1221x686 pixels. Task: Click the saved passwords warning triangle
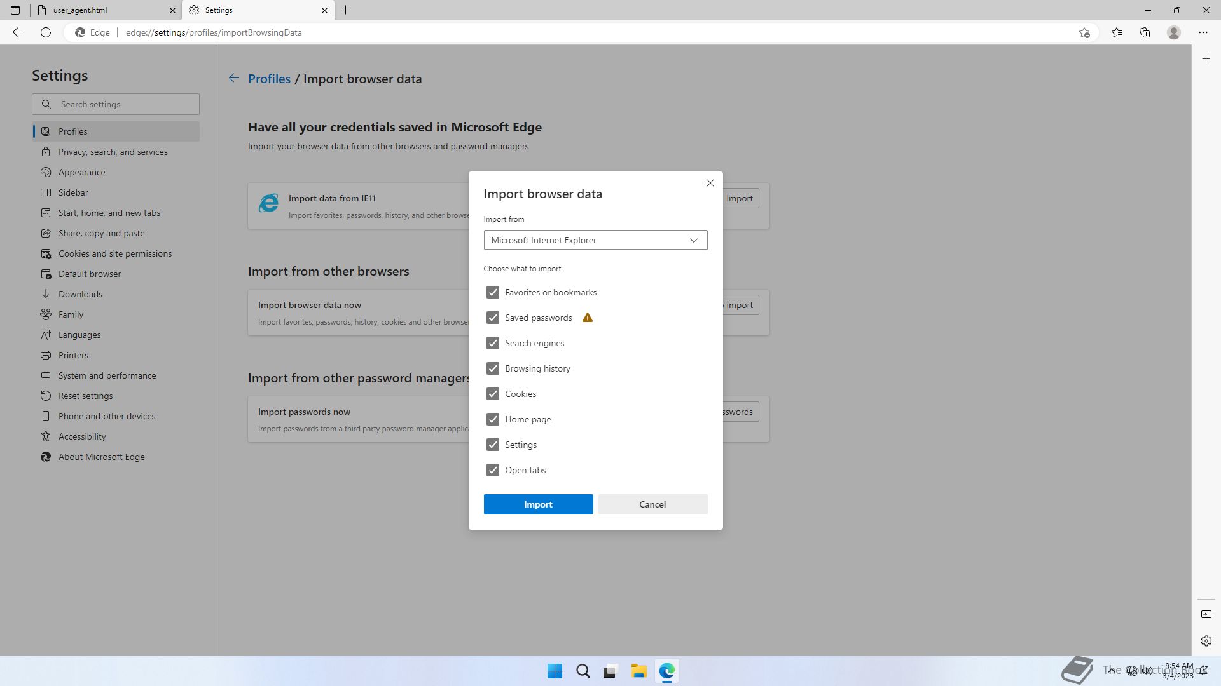(588, 318)
